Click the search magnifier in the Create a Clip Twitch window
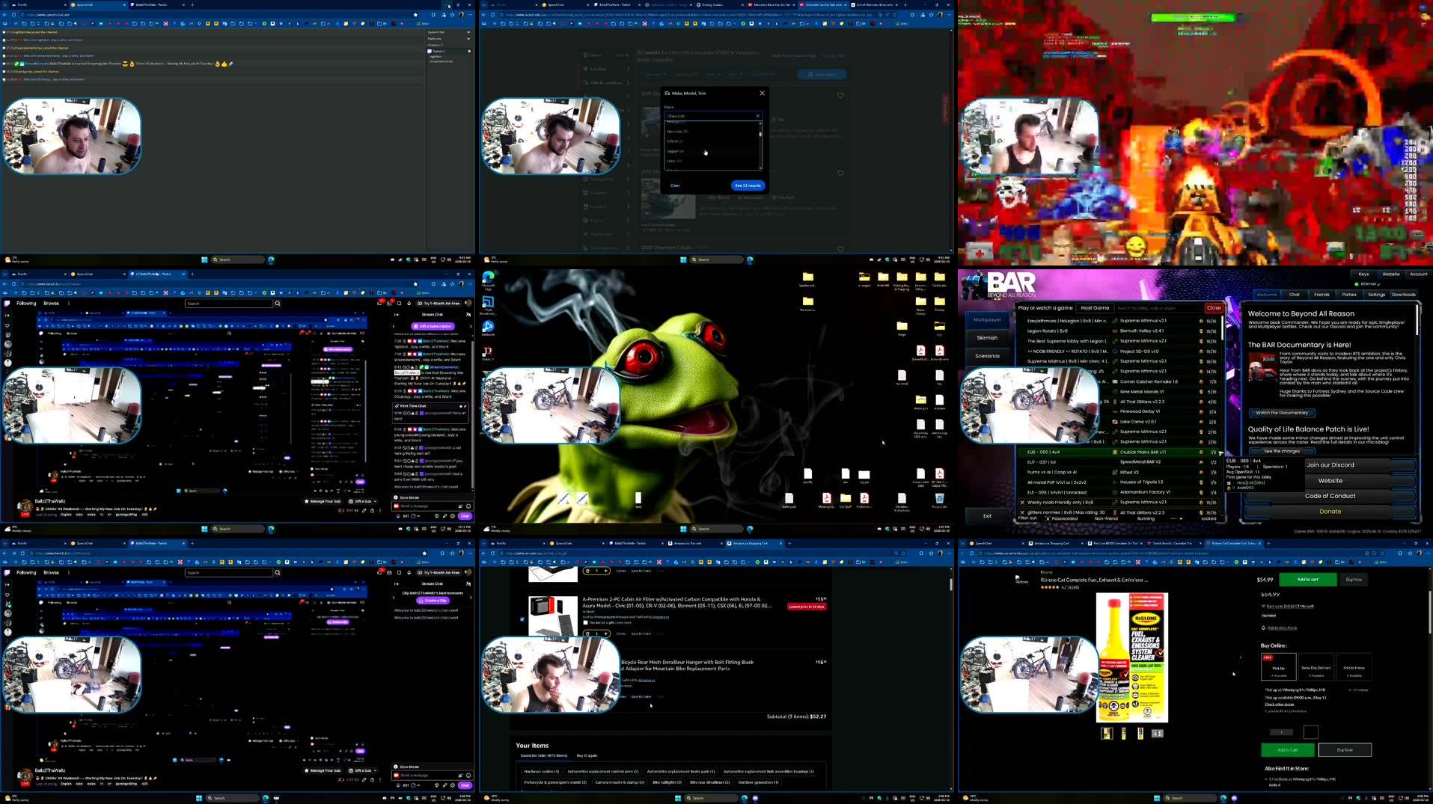This screenshot has width=1433, height=804. (x=277, y=572)
